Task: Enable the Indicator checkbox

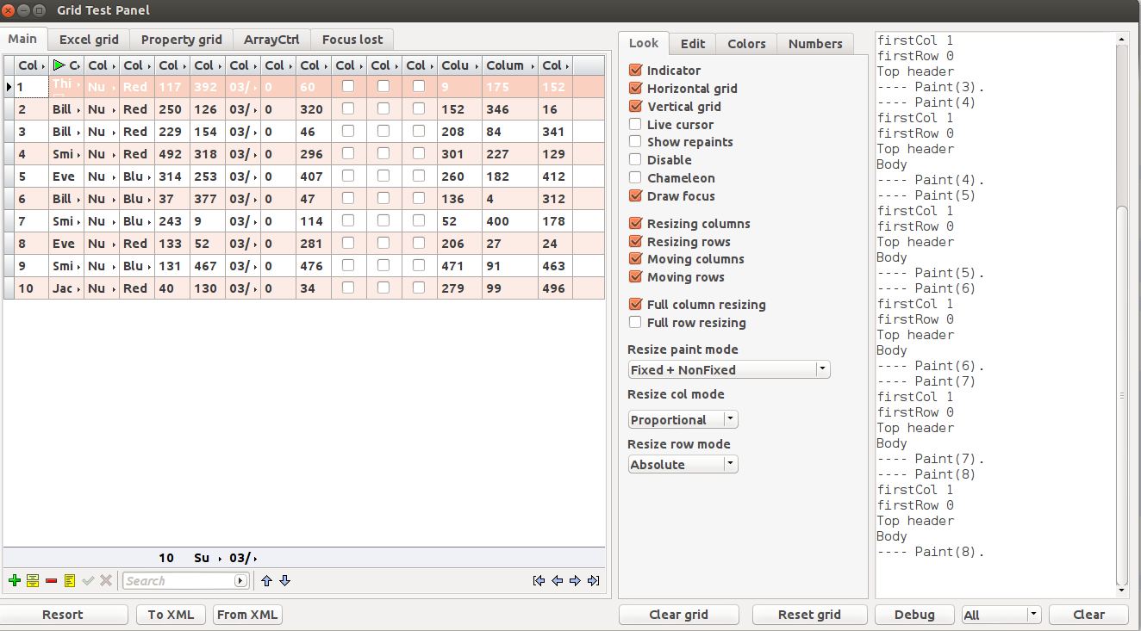Action: pos(636,71)
